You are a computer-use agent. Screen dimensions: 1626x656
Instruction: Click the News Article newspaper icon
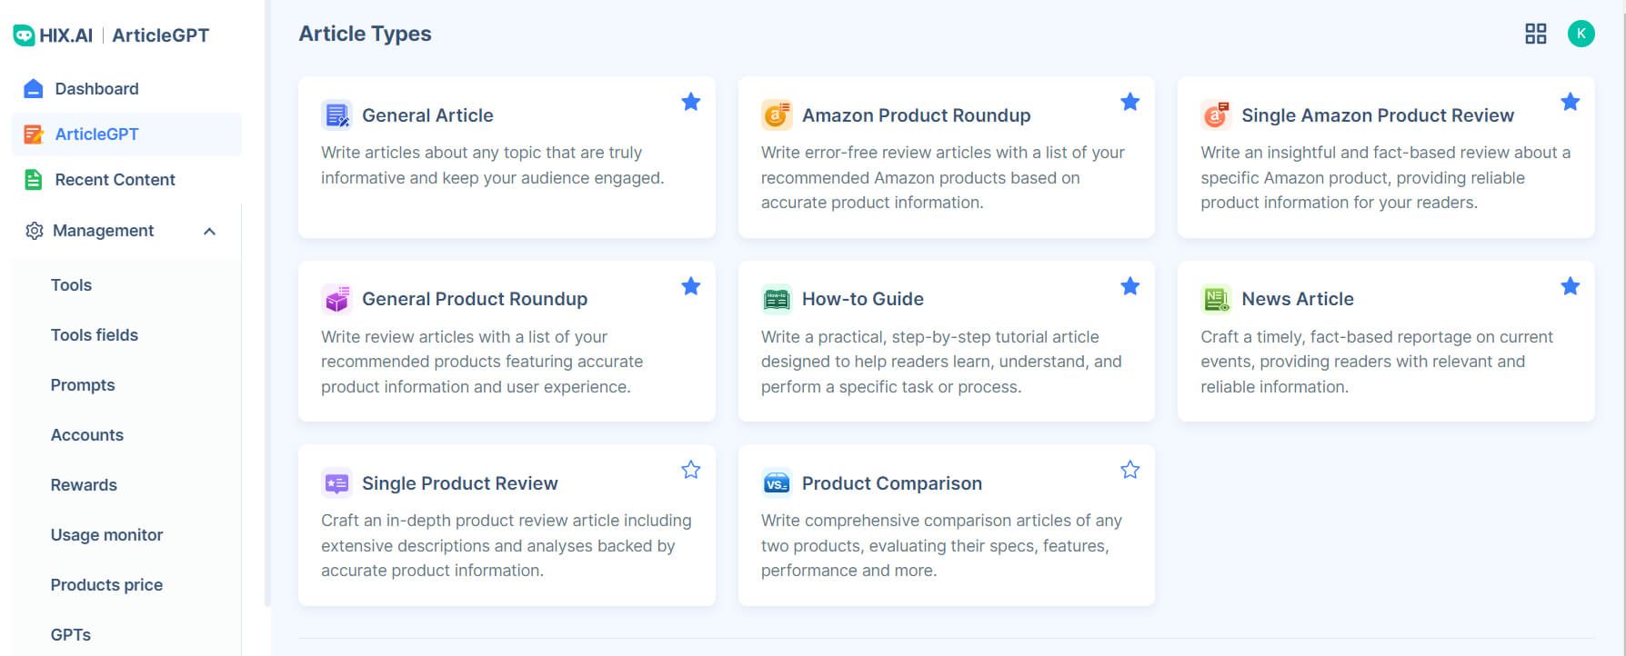point(1216,299)
